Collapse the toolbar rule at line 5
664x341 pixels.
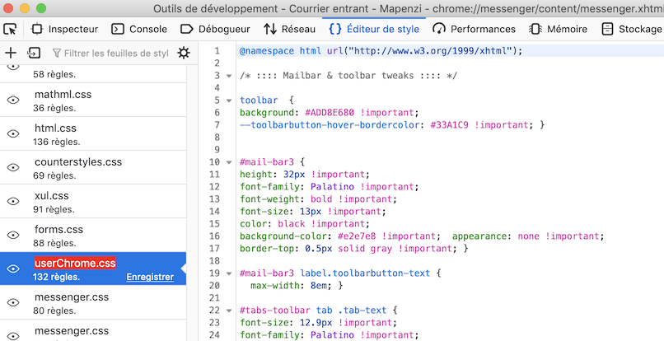228,100
